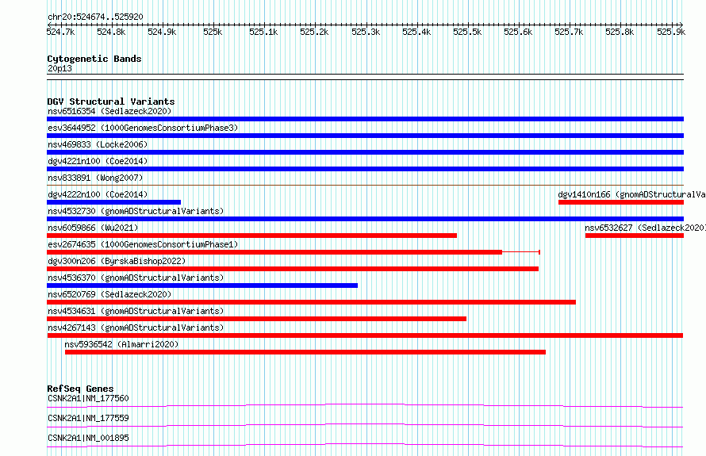Select the blue bar under dgv4221n100

tap(365, 169)
